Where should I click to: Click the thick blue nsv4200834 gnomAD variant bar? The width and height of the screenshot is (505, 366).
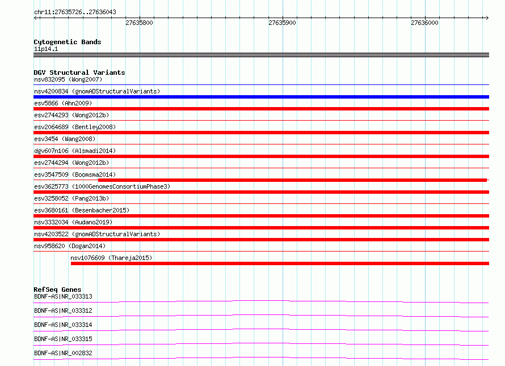pos(261,97)
